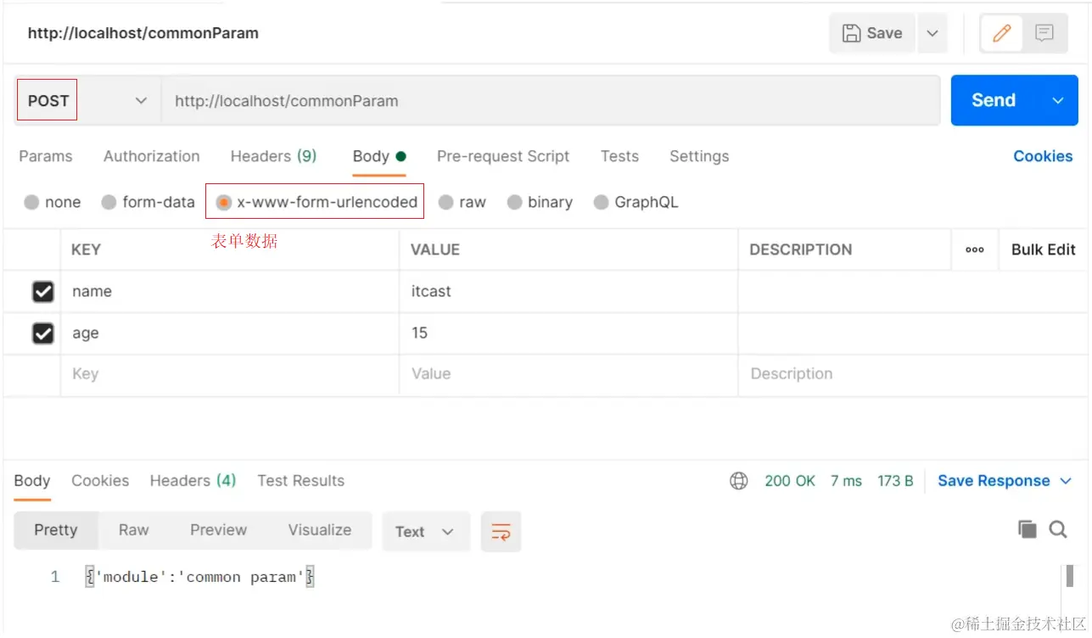The image size is (1092, 638).
Task: Select the raw body radio option
Action: 445,202
